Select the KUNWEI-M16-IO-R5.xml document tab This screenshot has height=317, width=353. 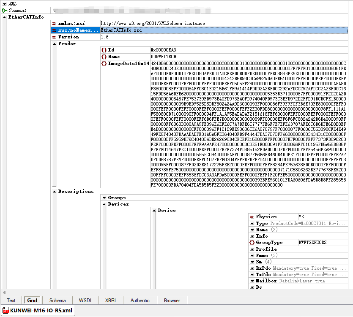click(38, 311)
